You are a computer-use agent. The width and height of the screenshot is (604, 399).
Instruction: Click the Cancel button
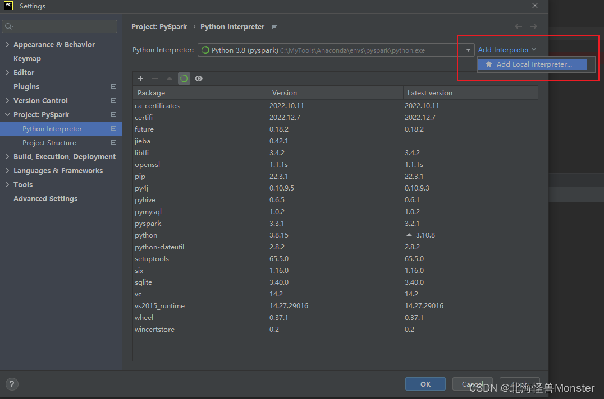click(x=472, y=384)
